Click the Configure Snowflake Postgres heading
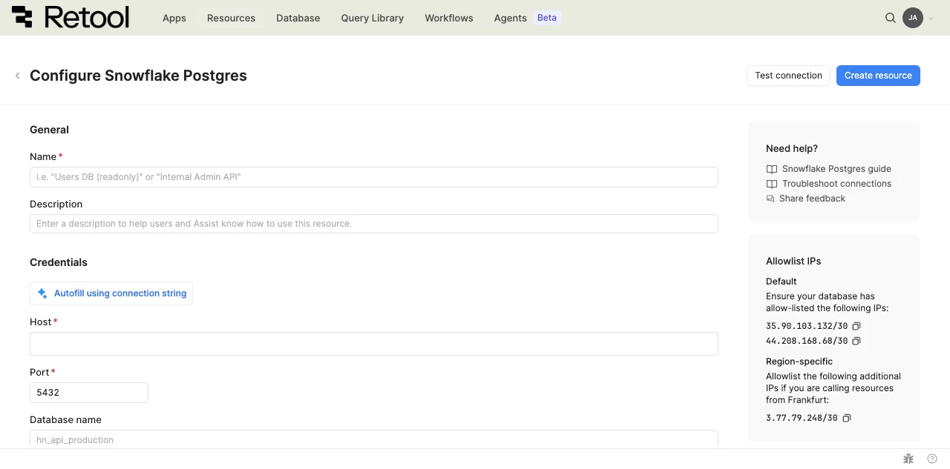 (x=138, y=76)
